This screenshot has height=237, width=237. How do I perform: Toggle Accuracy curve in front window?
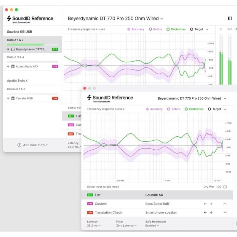coord(154,109)
